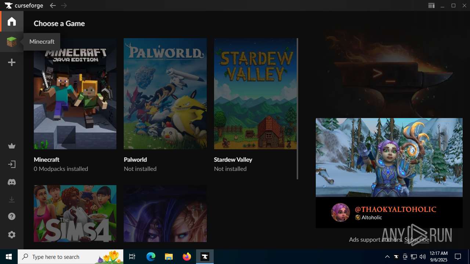Image resolution: width=470 pixels, height=264 pixels.
Task: Open the volume speaker tray icon
Action: [x=423, y=257]
